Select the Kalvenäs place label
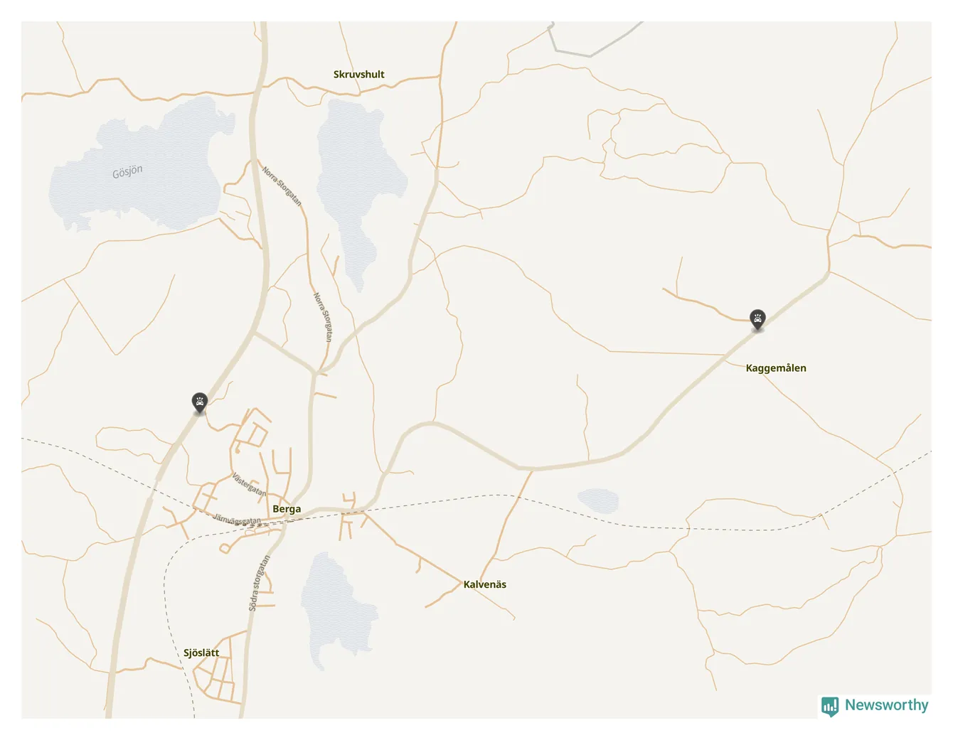 coord(485,584)
